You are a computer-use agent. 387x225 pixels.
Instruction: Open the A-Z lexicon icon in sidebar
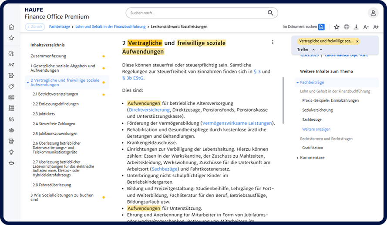(x=11, y=64)
